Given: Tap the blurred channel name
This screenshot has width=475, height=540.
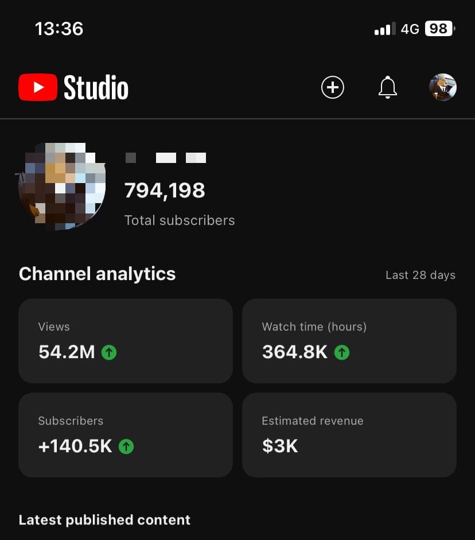Looking at the screenshot, I should (165, 158).
